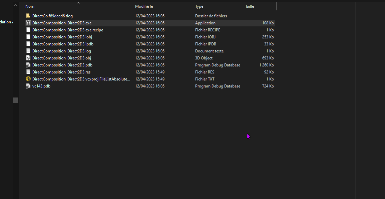Click the 92 Ko size cell
This screenshot has width=385, height=199.
[269, 72]
